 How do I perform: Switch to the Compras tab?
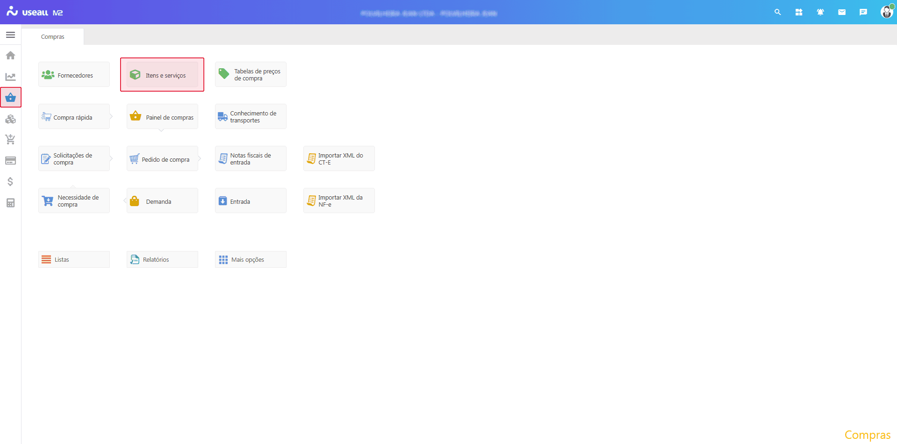[52, 36]
